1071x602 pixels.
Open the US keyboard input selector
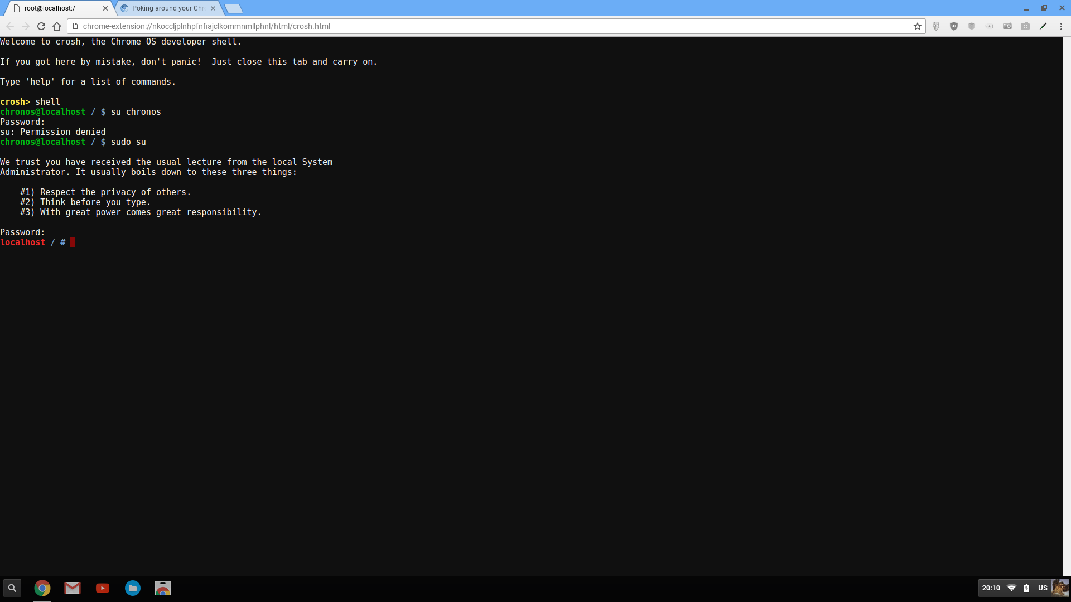(1043, 588)
